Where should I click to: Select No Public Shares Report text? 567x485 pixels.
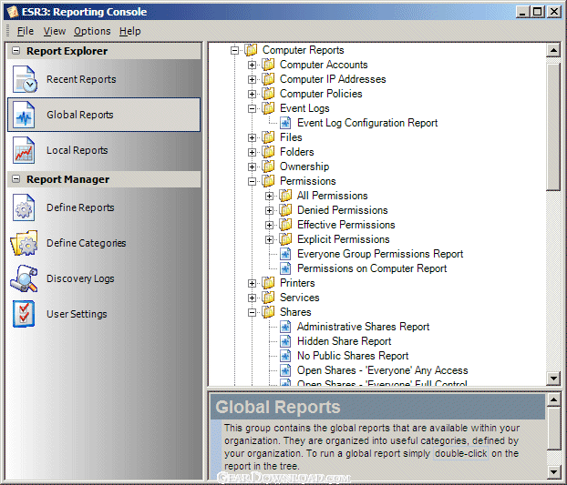(x=353, y=356)
